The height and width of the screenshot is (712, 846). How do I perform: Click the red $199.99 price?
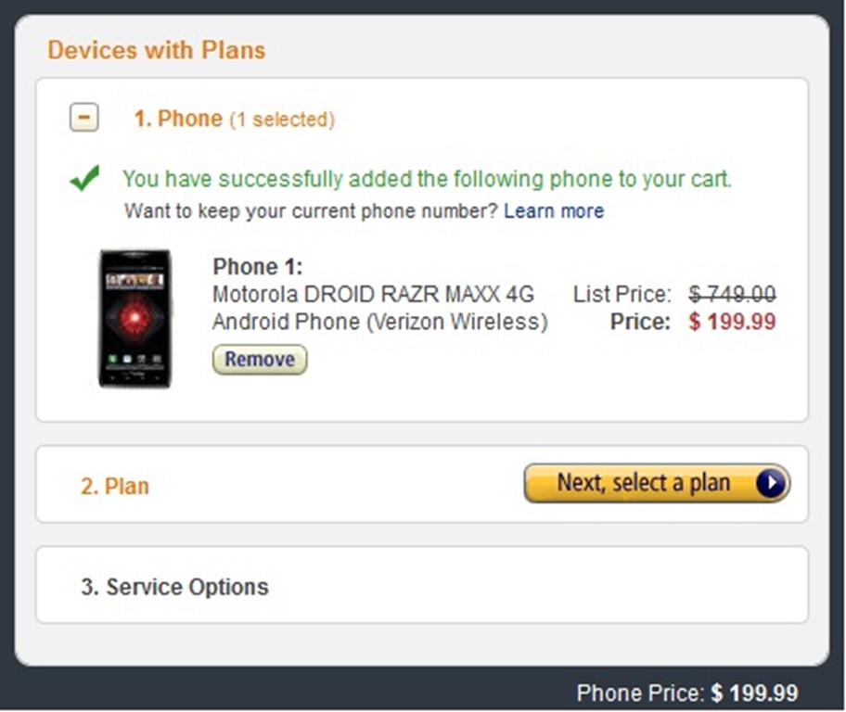(732, 323)
